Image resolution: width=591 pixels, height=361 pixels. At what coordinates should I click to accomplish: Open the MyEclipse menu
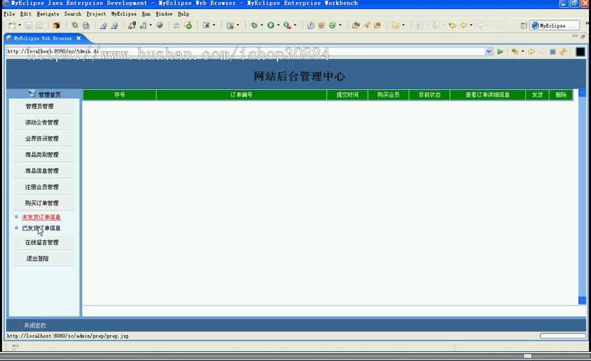pos(123,14)
